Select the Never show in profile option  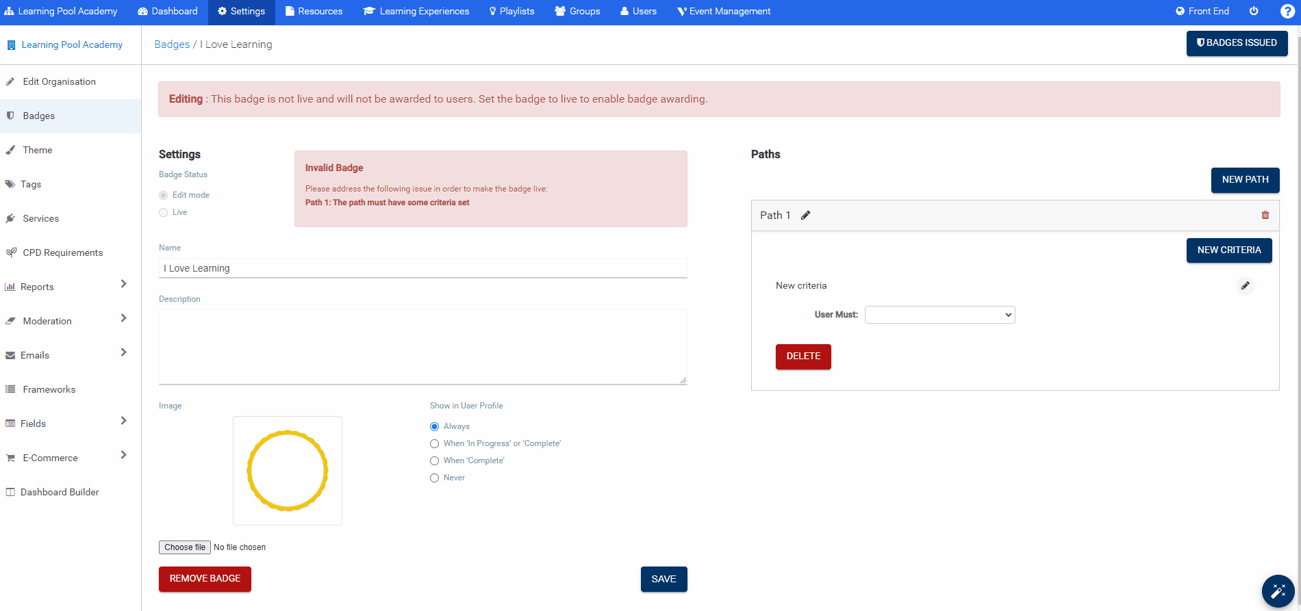coord(434,478)
